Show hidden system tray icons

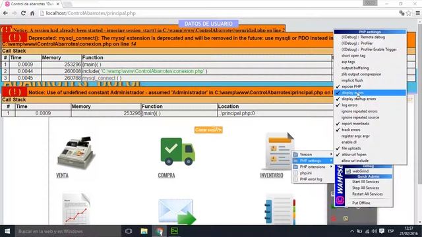coord(352,231)
